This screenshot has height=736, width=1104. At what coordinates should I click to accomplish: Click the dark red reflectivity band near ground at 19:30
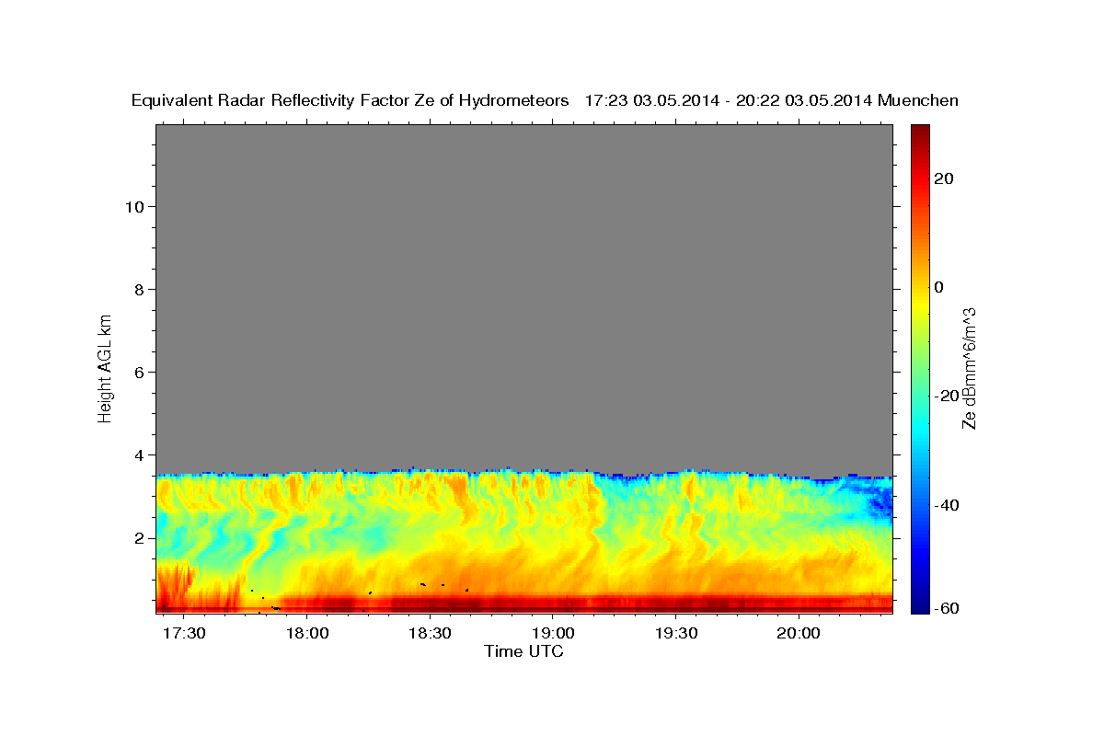[675, 604]
